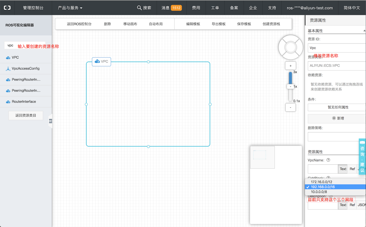
Task: Click 移动画布 toolbar button
Action: tap(130, 24)
